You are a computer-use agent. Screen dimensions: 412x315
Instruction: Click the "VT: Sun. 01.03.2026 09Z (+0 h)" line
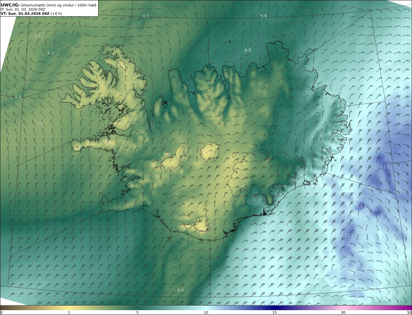click(31, 14)
